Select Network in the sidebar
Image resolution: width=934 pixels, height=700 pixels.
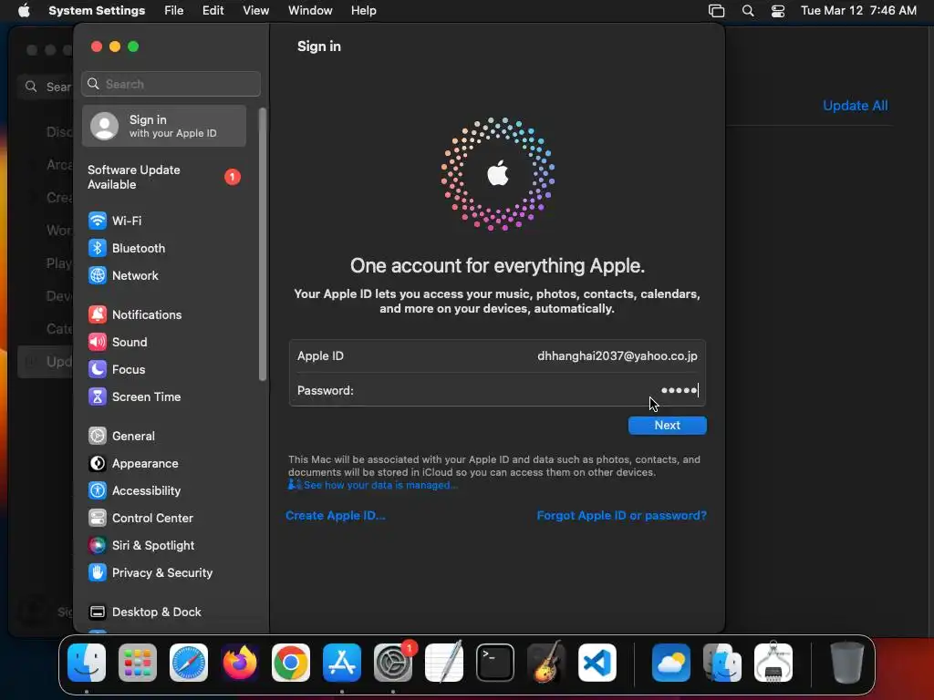pos(123,275)
